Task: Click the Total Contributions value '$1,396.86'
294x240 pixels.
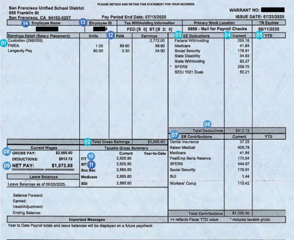Action: coord(241,213)
